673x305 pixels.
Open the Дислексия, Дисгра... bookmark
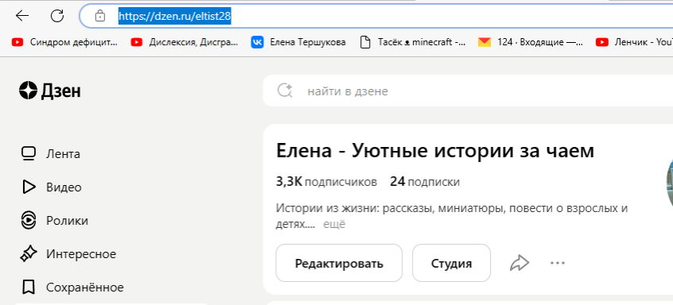[x=185, y=42]
